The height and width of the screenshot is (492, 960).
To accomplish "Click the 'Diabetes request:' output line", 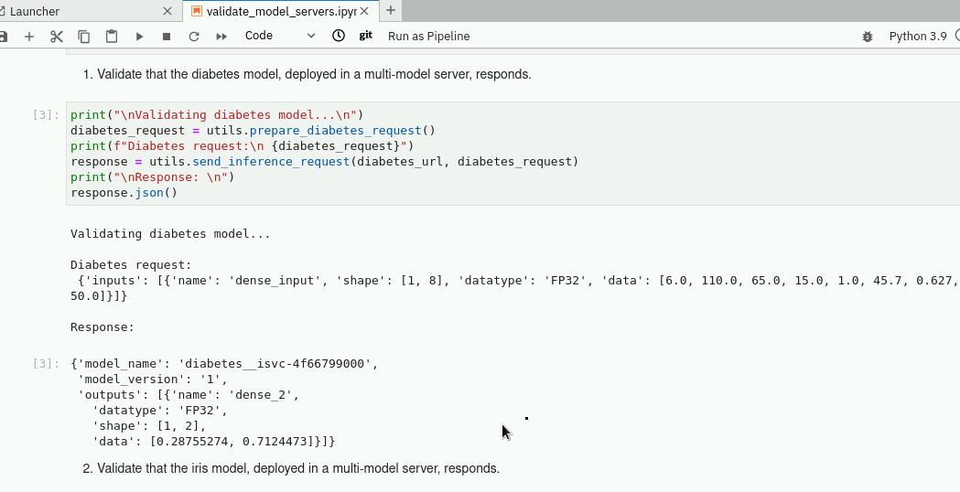I will (x=131, y=265).
